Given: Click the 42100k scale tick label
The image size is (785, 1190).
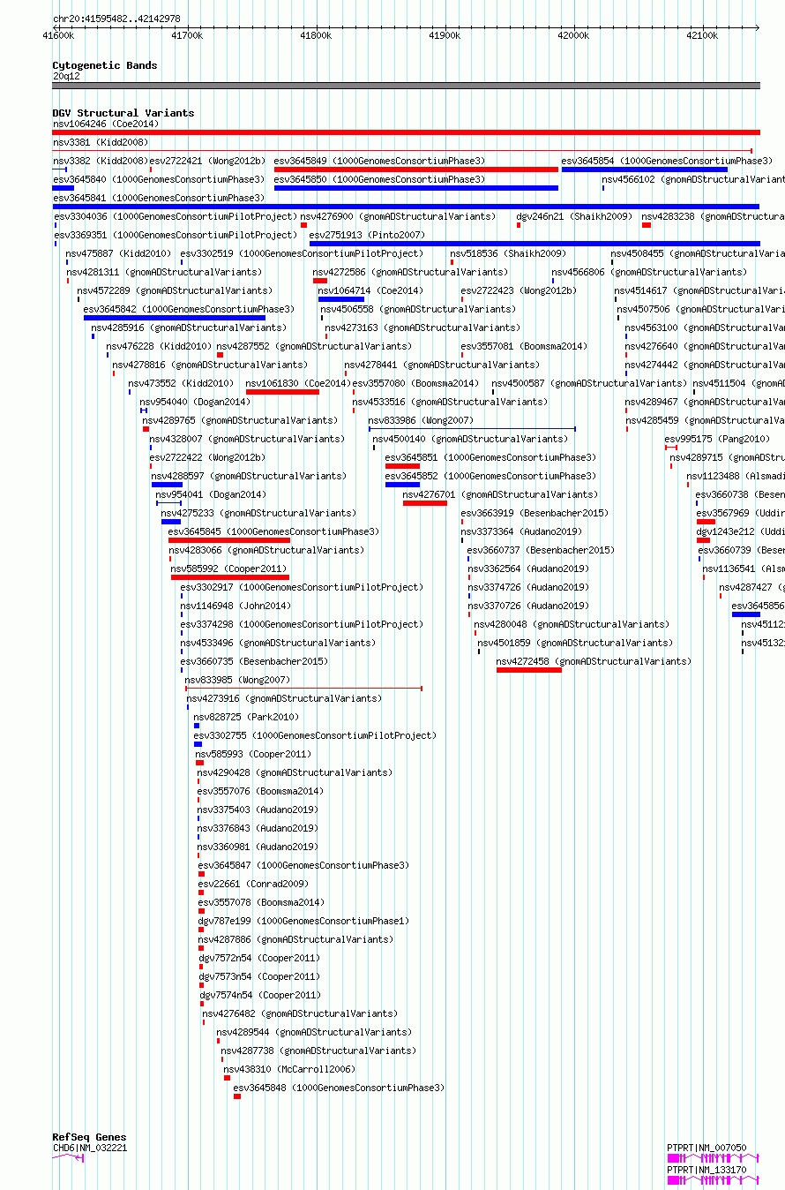Looking at the screenshot, I should tap(702, 36).
